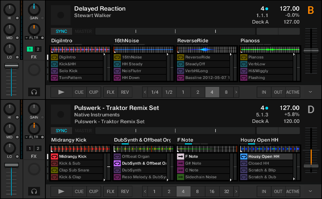Click the F Note one-shot arrow icon
322x199 pixels.
[180, 157]
